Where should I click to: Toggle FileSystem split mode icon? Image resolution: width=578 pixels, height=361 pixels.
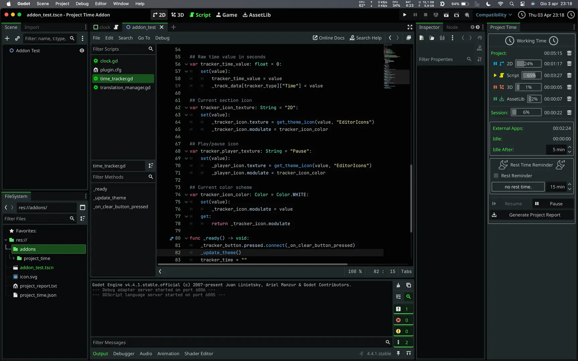(x=82, y=208)
